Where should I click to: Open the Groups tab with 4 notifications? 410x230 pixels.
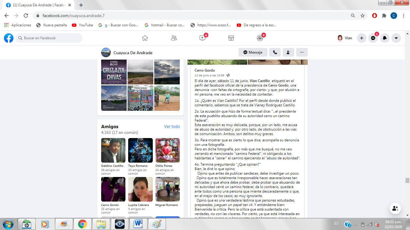click(x=260, y=38)
